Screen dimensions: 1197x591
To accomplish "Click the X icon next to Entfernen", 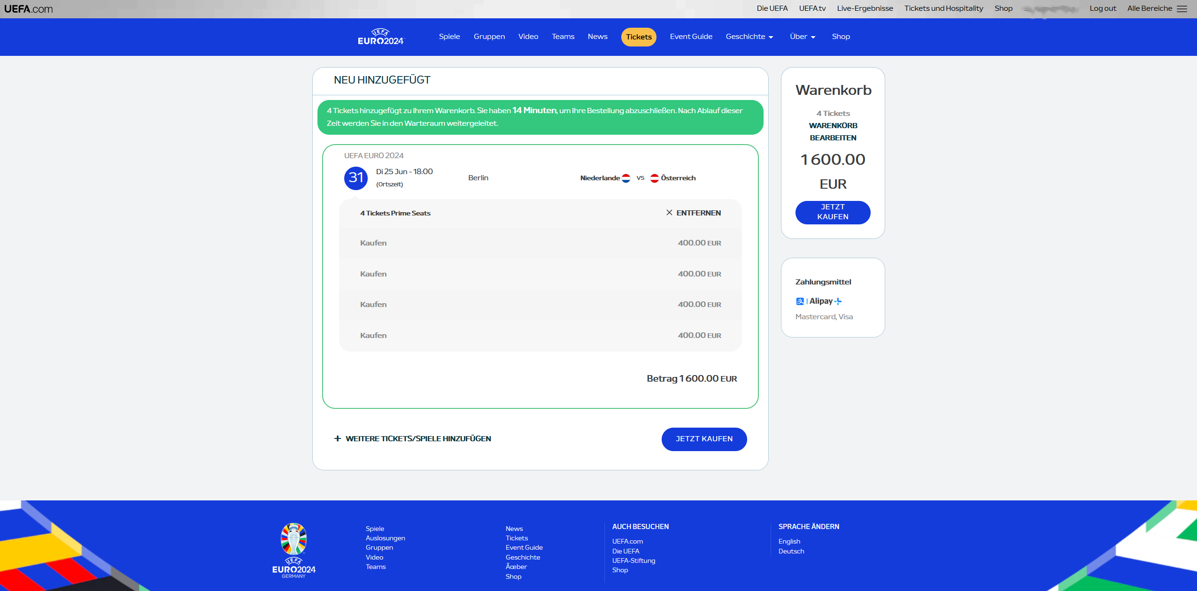I will click(x=669, y=213).
